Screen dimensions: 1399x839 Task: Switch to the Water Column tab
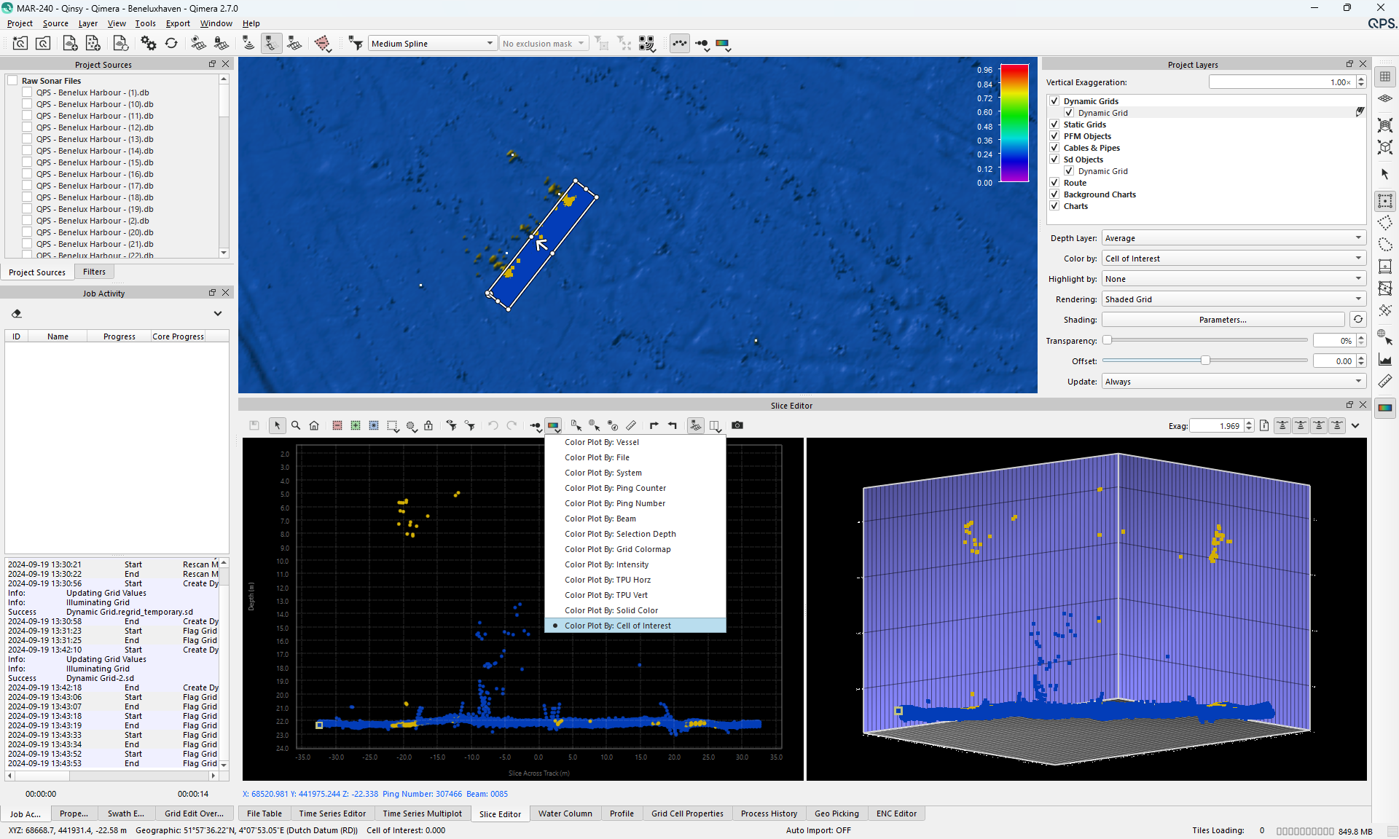point(565,814)
